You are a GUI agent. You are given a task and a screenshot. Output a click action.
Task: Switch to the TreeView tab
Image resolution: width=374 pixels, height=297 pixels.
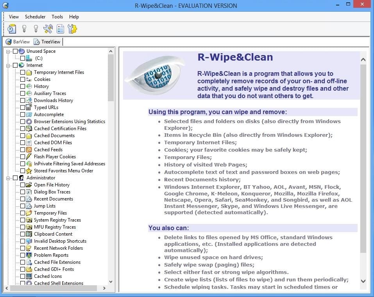[47, 42]
